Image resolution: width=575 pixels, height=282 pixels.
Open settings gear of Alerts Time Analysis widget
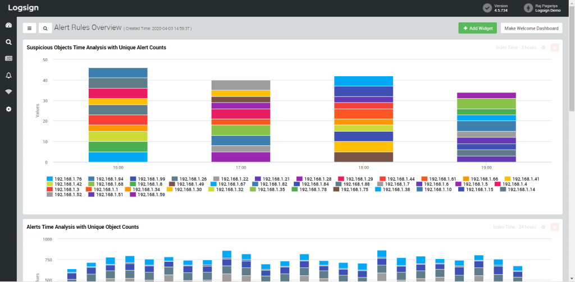(544, 227)
